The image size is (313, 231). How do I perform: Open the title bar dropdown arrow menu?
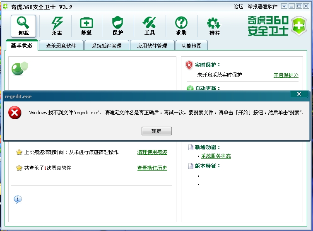click(x=284, y=6)
